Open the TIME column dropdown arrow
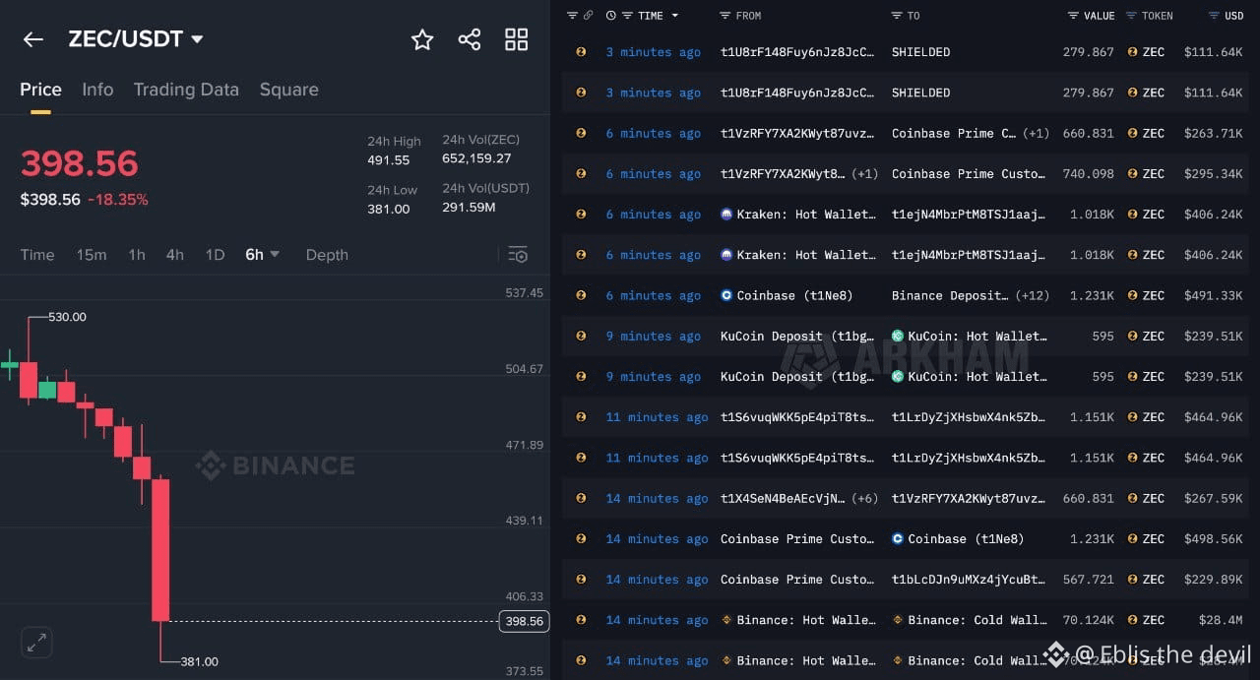This screenshot has height=680, width=1260. 674,15
